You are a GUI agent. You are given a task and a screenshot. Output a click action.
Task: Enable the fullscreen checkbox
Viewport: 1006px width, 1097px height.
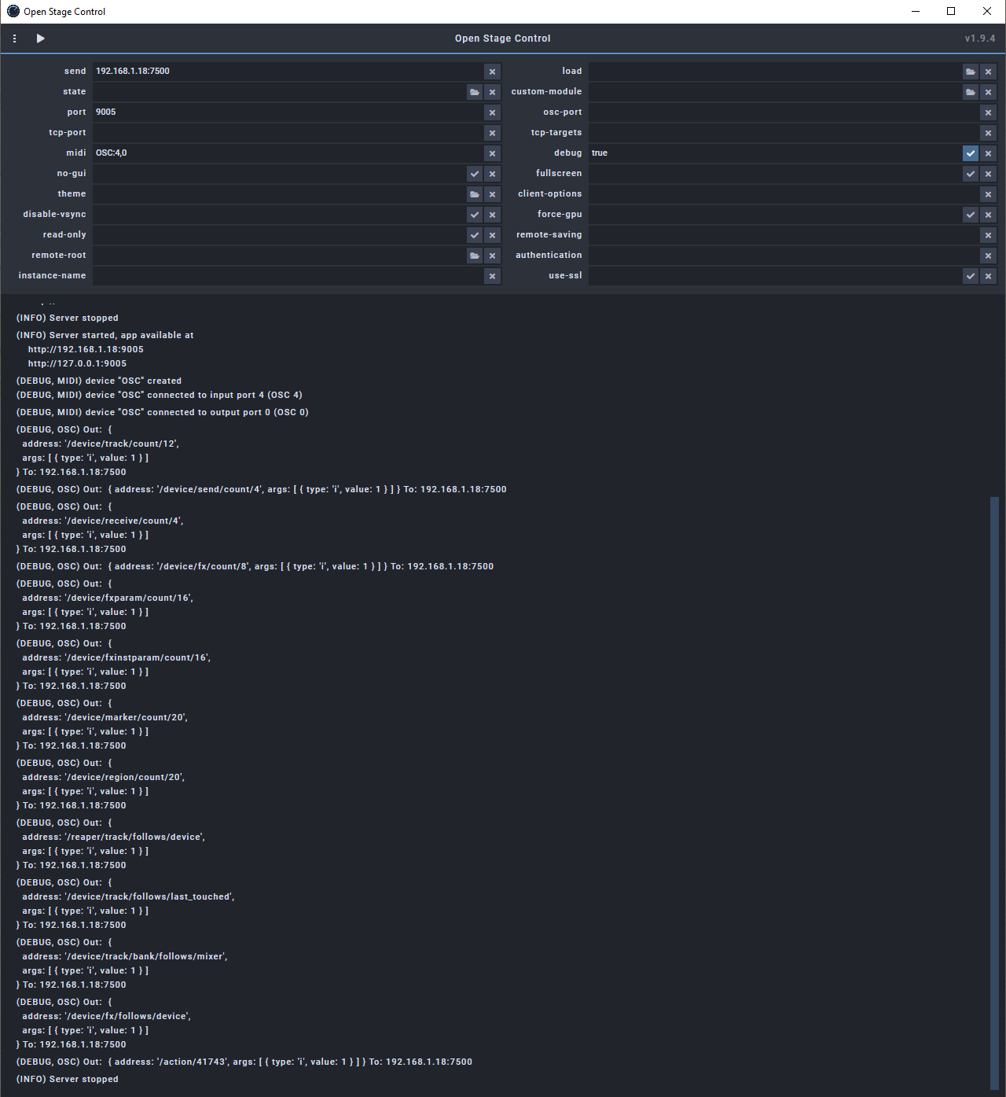(971, 174)
